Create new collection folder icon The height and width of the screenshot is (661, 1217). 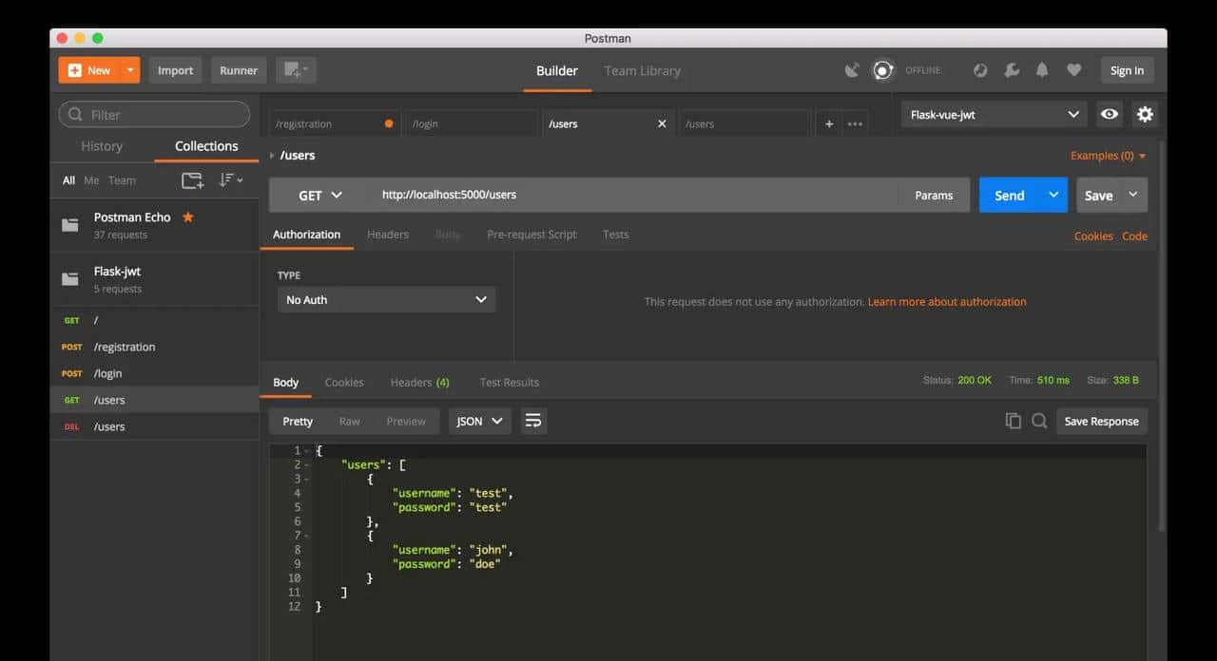[192, 180]
